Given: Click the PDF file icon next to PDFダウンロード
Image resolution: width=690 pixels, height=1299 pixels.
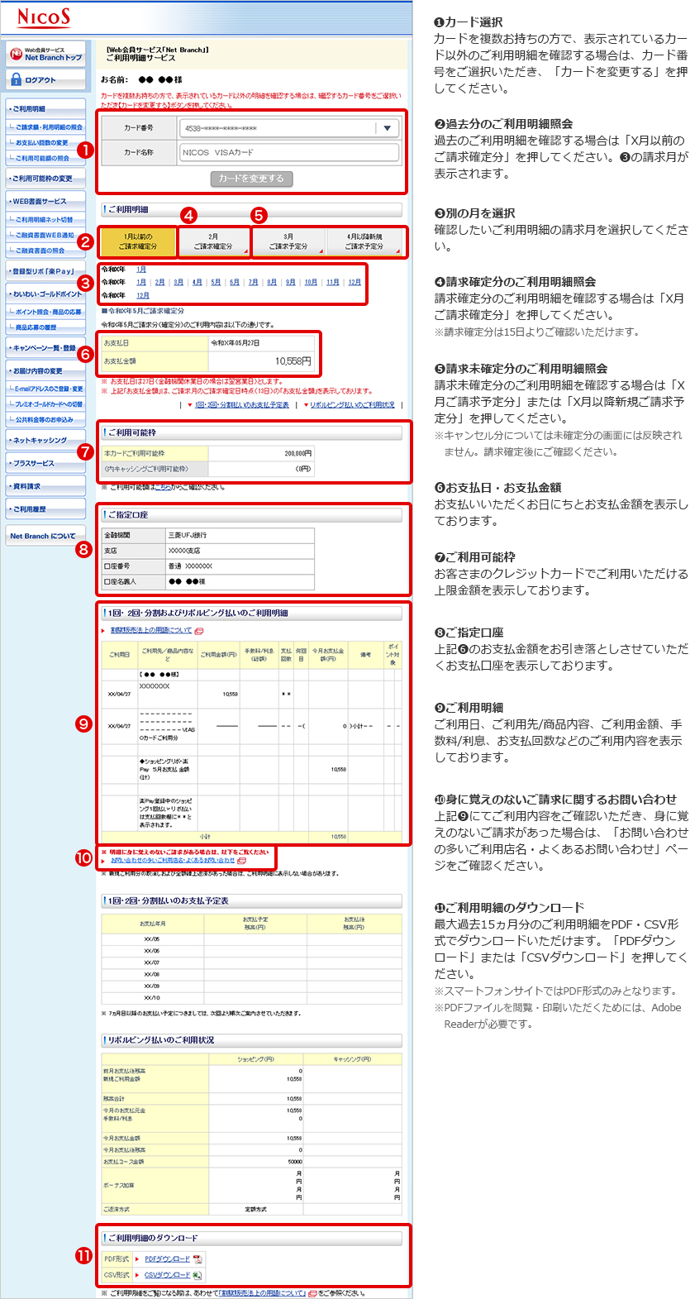Looking at the screenshot, I should (x=197, y=1258).
